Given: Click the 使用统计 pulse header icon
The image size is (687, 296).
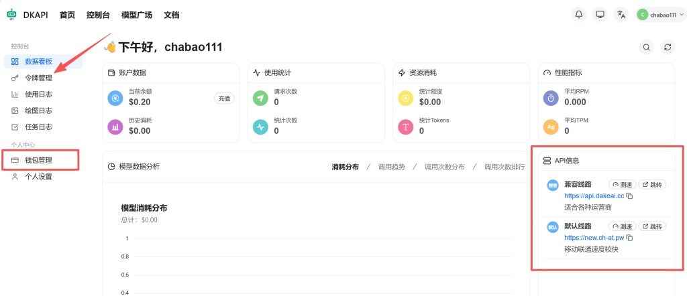Looking at the screenshot, I should point(257,72).
